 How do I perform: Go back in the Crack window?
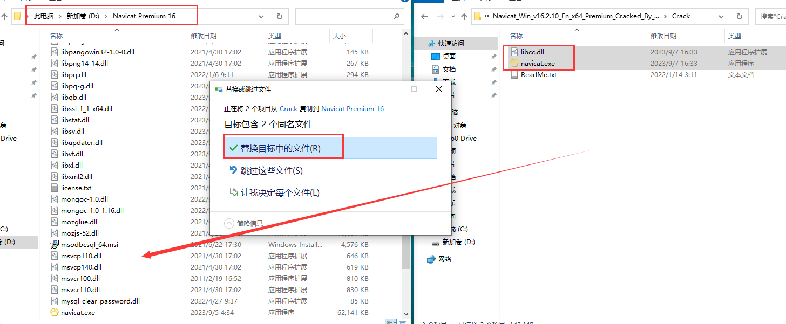pyautogui.click(x=425, y=16)
